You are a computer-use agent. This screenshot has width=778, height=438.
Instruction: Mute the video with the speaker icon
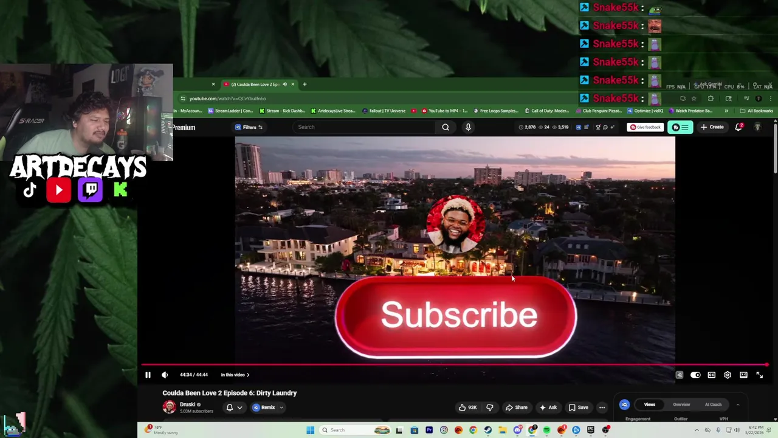pos(164,375)
